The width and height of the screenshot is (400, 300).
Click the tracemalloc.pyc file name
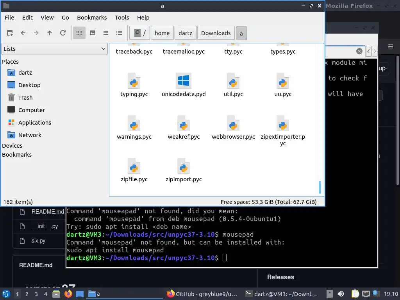pyautogui.click(x=184, y=52)
